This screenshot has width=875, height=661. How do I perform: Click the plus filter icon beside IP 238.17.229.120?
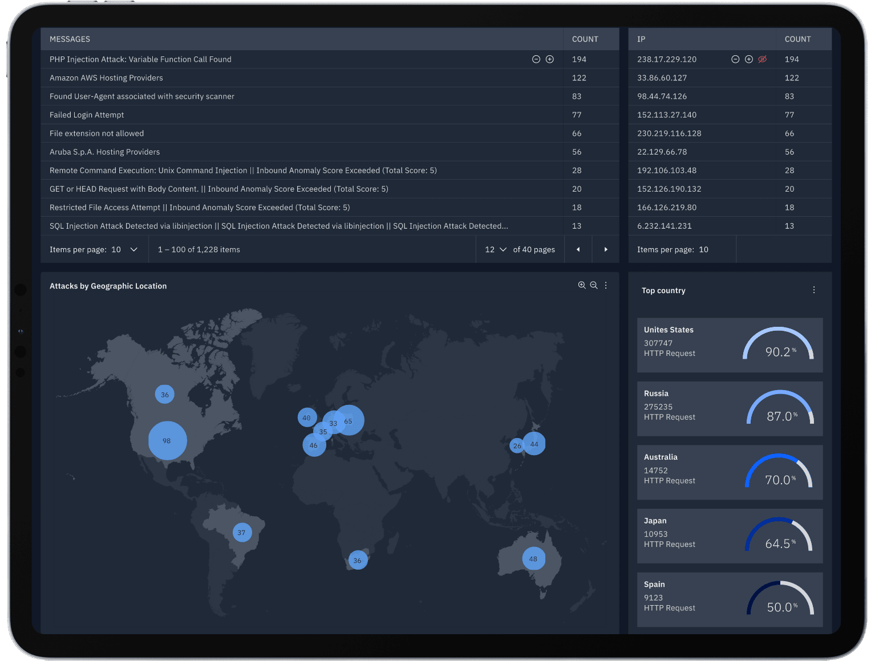coord(749,59)
